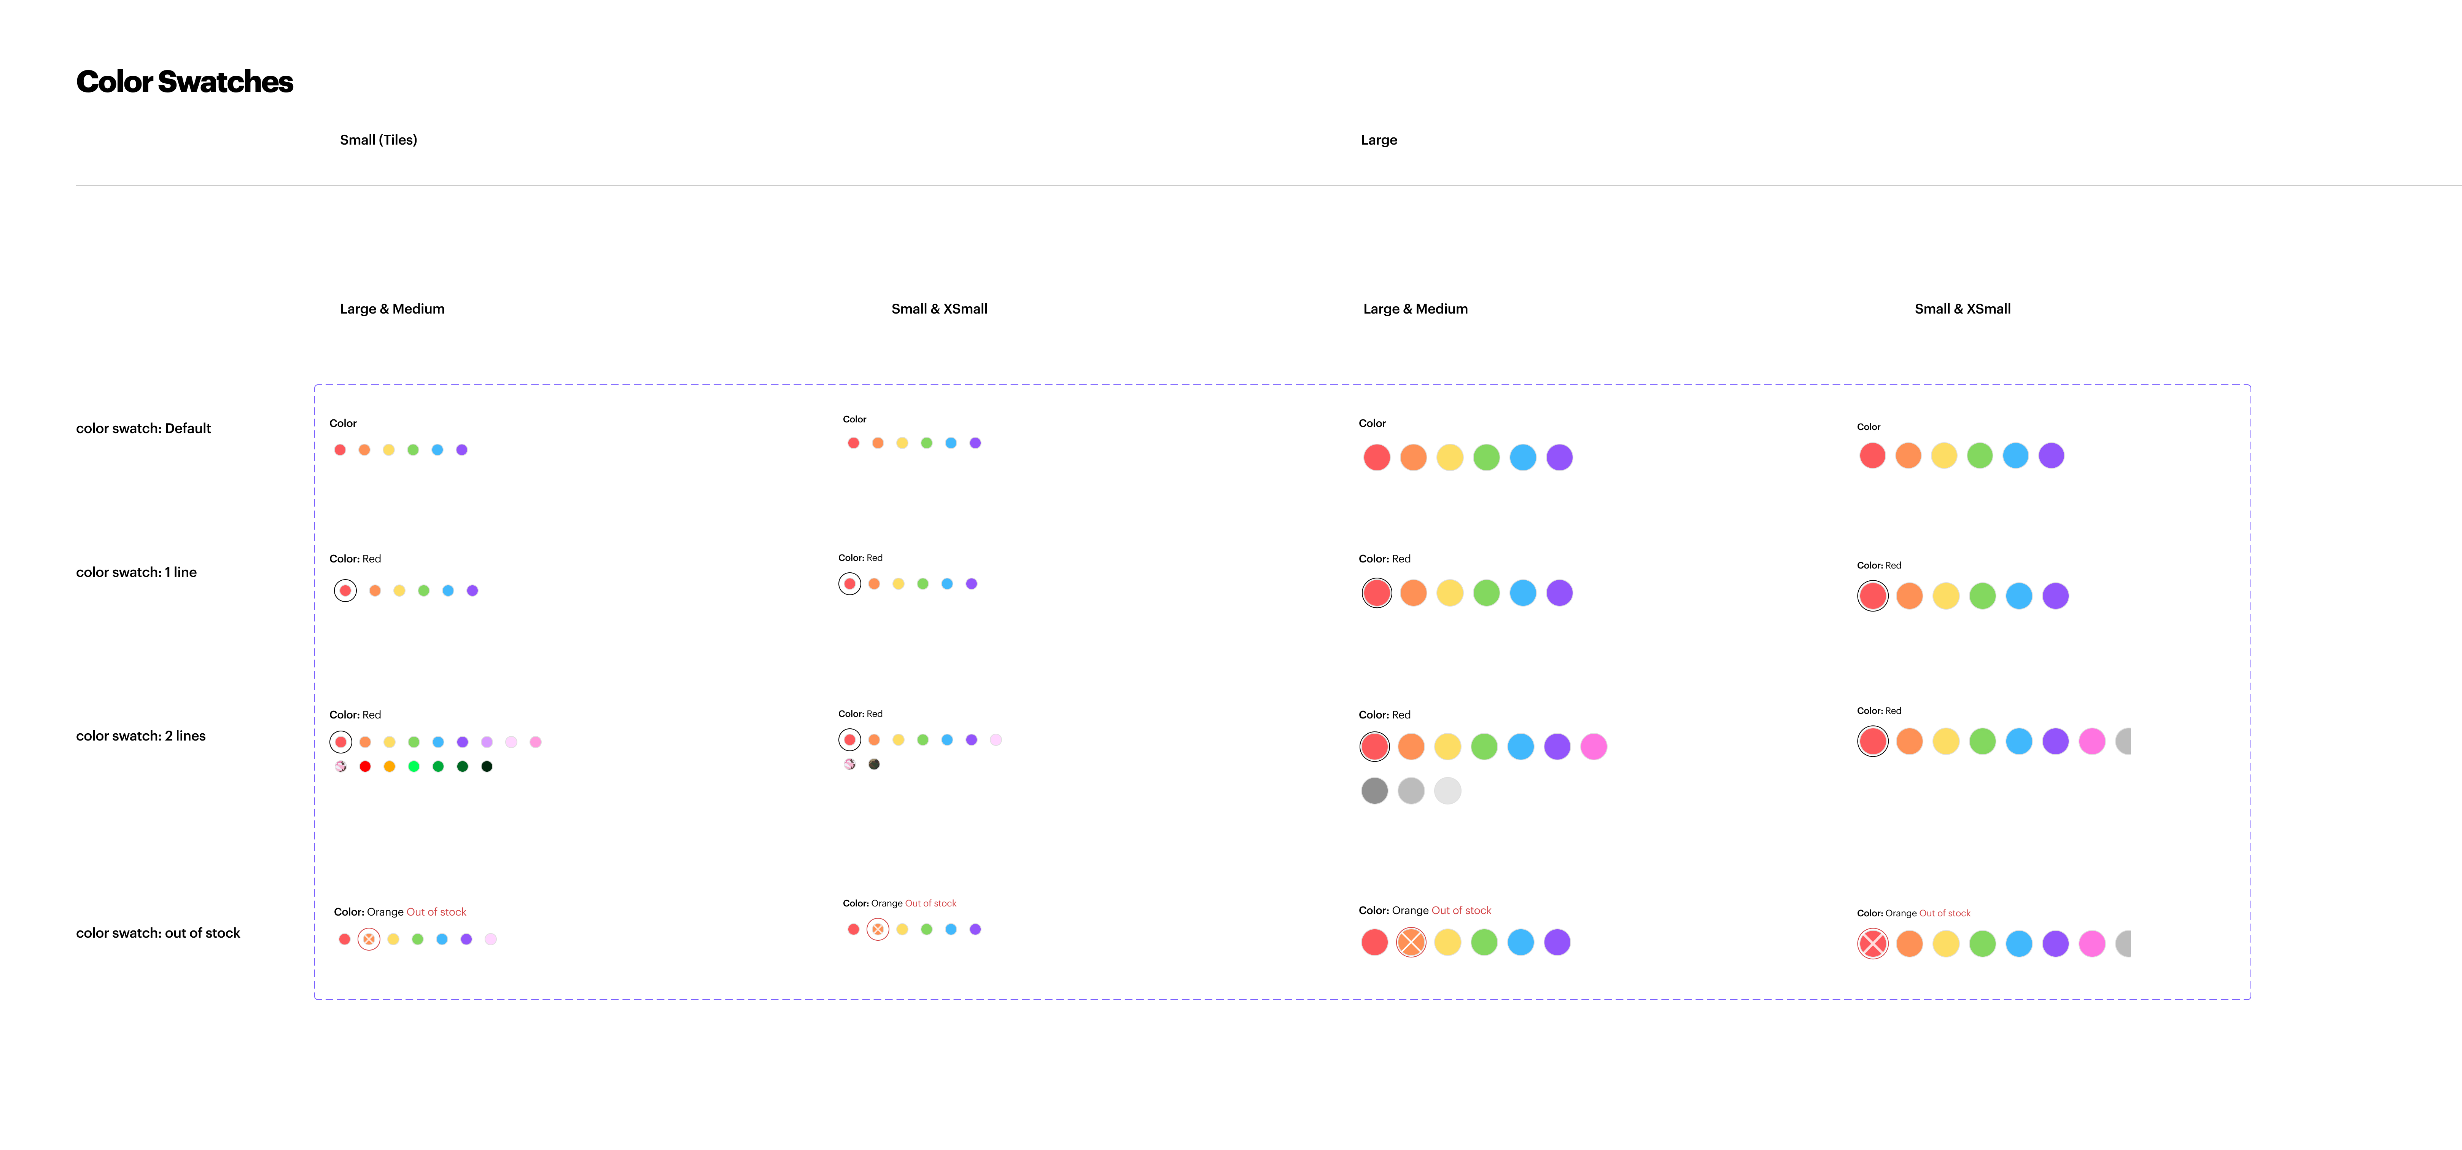Screen dimensions: 2462x1150
Task: Pick the lavender swatch in 2-lines tile row
Action: [x=487, y=742]
